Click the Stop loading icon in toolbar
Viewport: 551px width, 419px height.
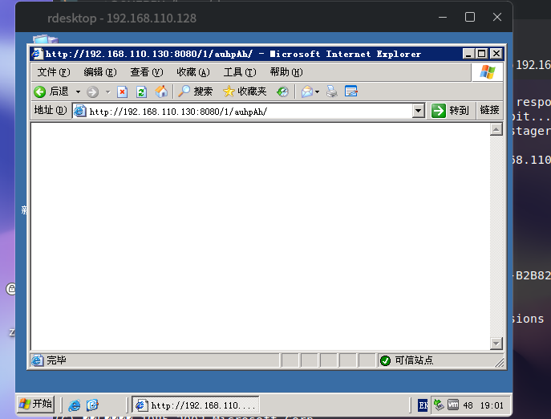point(122,92)
